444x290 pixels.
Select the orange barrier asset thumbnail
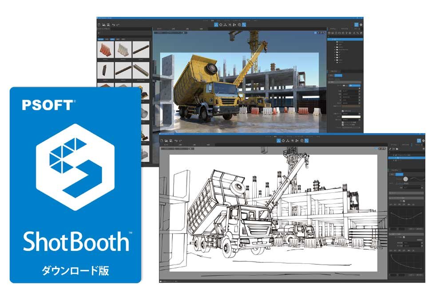[105, 50]
